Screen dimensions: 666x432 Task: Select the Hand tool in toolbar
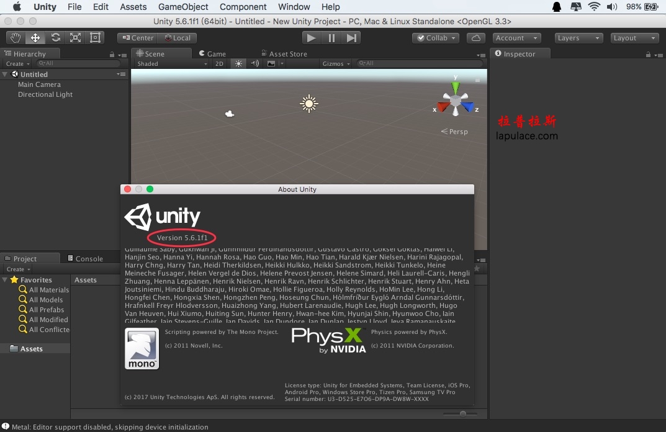tap(16, 38)
